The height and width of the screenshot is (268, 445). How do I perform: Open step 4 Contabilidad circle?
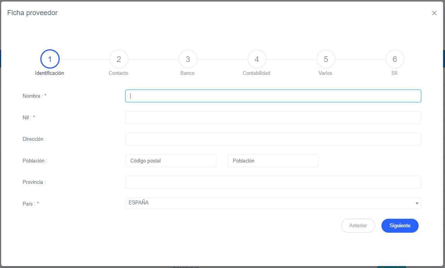257,59
